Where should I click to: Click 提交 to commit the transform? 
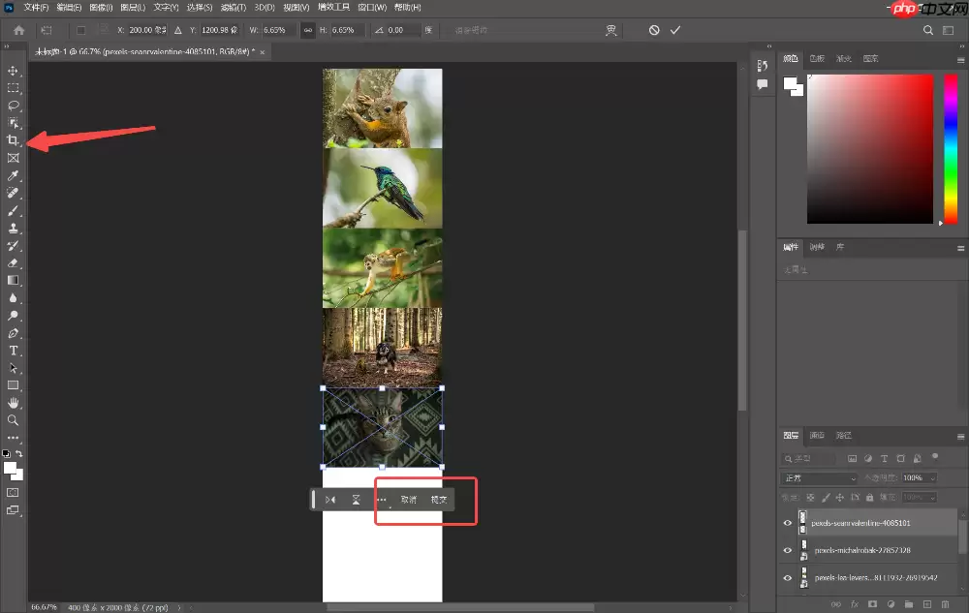(x=438, y=500)
